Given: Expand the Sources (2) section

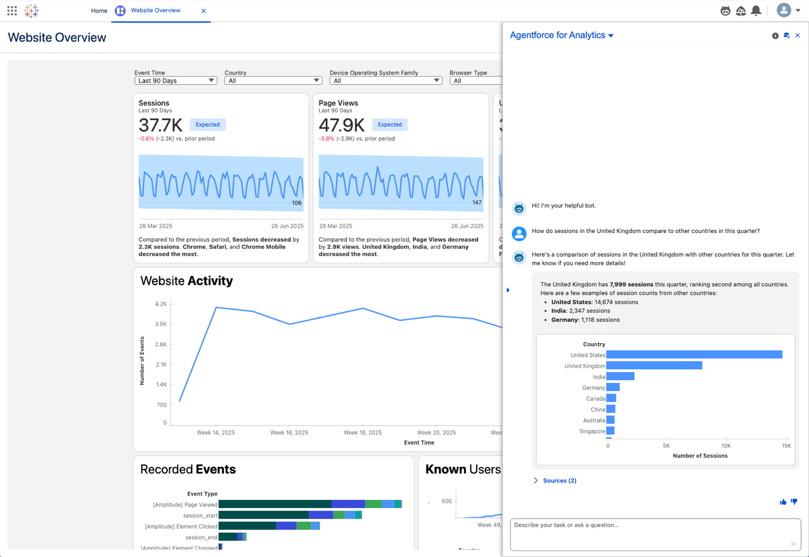Looking at the screenshot, I should click(x=536, y=480).
